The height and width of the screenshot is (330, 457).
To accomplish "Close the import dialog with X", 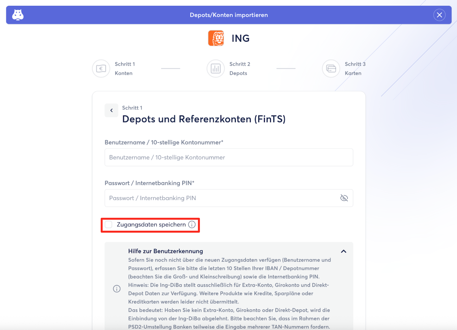I will coord(439,15).
